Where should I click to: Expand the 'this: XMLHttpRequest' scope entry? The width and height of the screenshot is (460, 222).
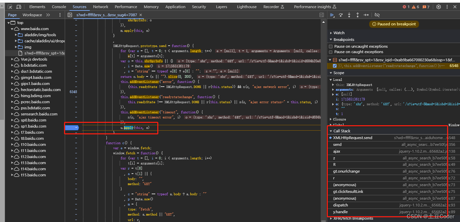pyautogui.click(x=334, y=85)
